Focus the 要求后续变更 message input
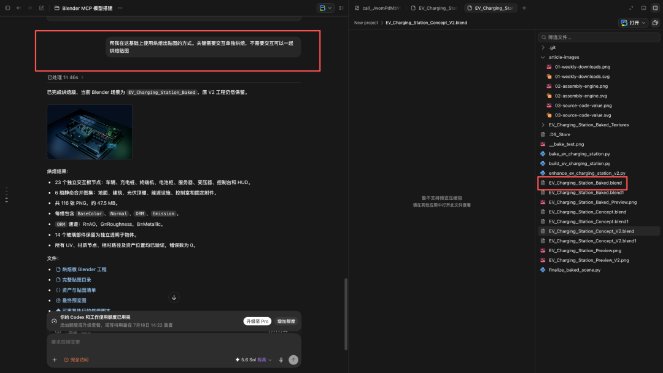663x373 pixels. 174,342
